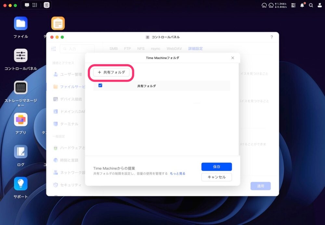Screen dimensions: 325x225
Task: Follow the もっと見る link
Action: (x=177, y=174)
